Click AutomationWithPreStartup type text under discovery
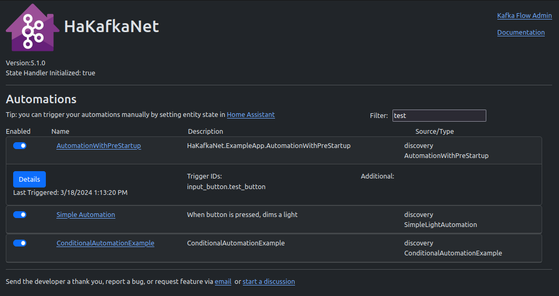Viewport: 559px width, 296px height. [446, 156]
